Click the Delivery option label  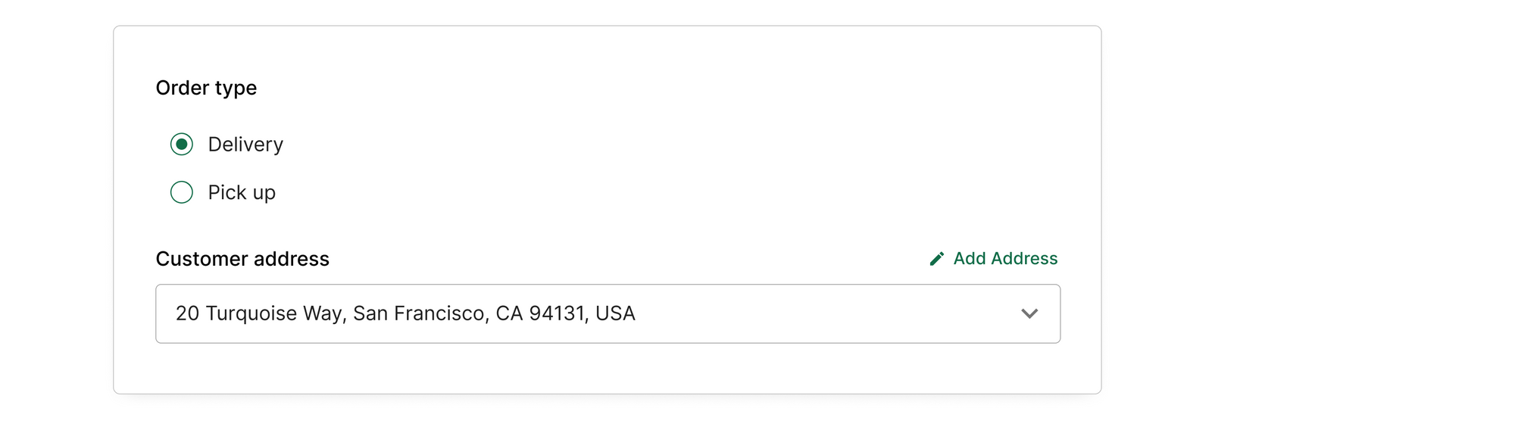pyautogui.click(x=245, y=144)
